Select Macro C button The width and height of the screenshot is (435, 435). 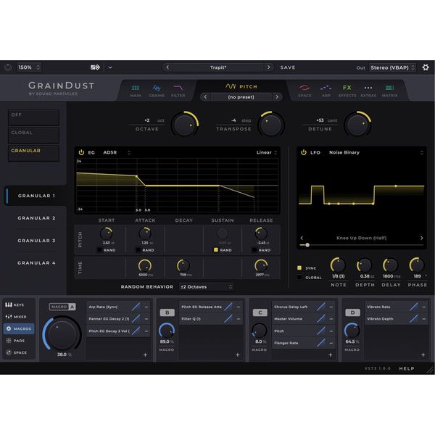click(x=260, y=312)
